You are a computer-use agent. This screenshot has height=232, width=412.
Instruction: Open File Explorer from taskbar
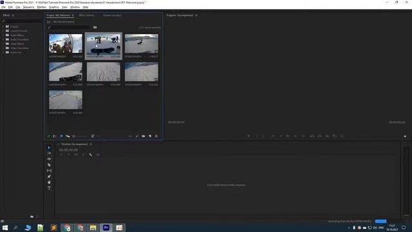pyautogui.click(x=93, y=227)
